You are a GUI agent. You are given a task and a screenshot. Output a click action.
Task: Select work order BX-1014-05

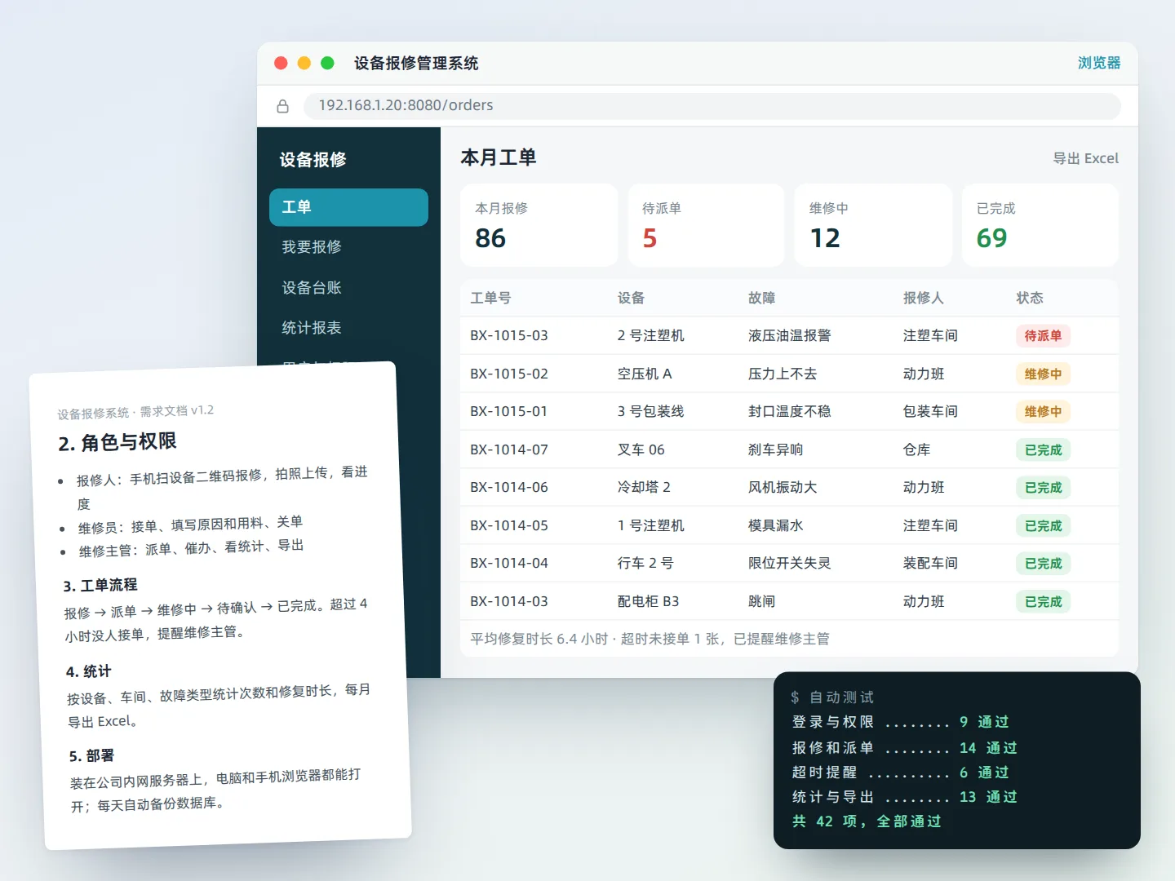click(789, 525)
